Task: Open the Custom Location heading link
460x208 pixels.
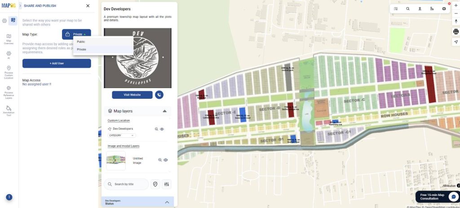Action: tap(119, 120)
